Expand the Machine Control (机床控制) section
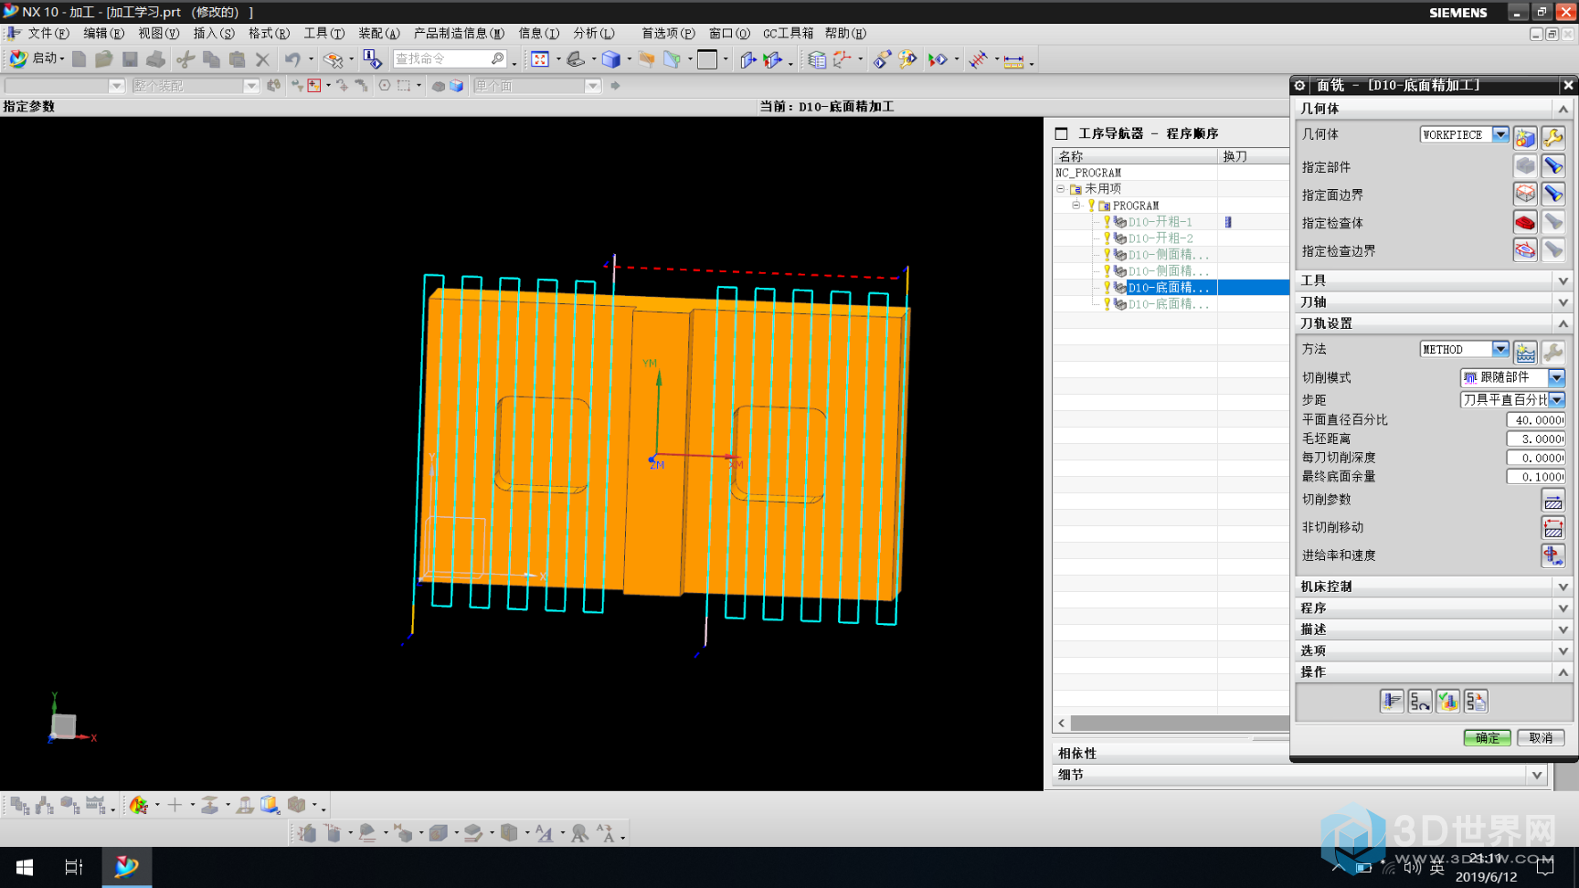1579x888 pixels. pos(1563,587)
